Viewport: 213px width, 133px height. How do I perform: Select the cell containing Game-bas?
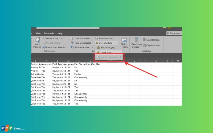click(x=36, y=77)
